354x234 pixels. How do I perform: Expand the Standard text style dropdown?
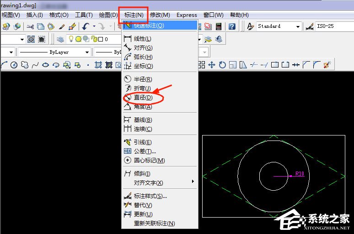click(x=298, y=26)
